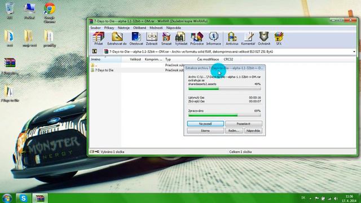Click the Storno button
This screenshot has width=361, height=203.
205,130
